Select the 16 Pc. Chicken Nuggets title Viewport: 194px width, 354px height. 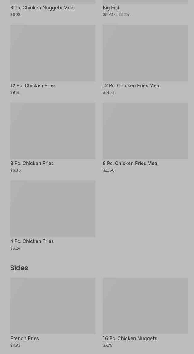[130, 338]
